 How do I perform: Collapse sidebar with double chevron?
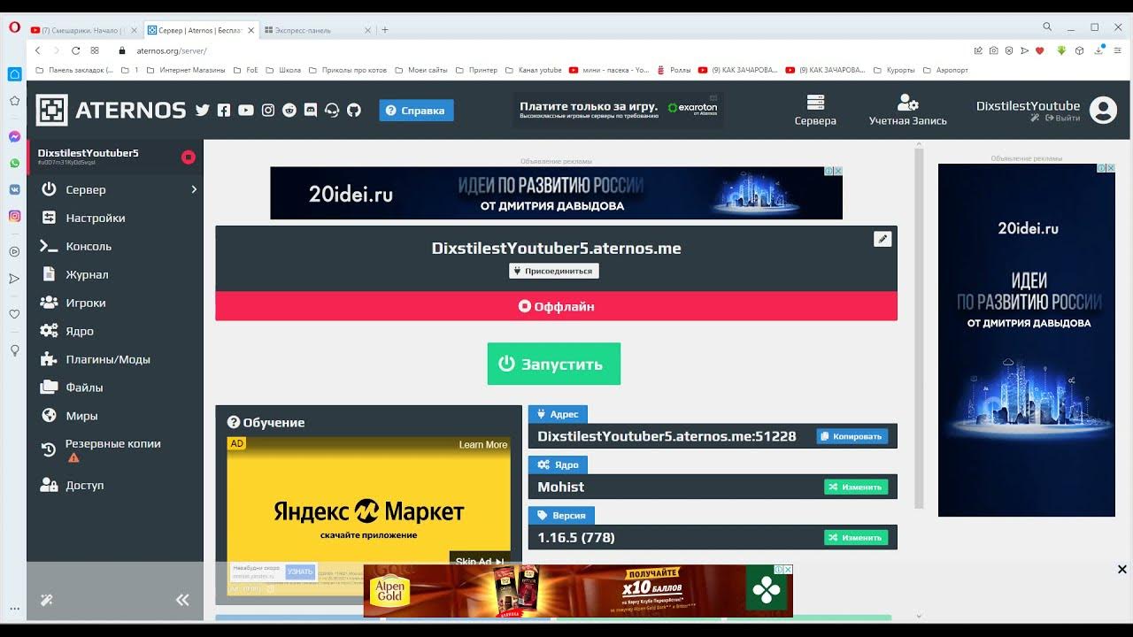182,600
